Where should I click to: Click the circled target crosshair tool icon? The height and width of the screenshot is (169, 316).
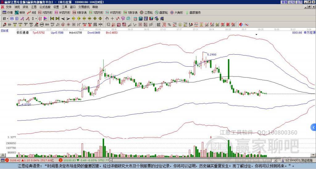(x=63, y=25)
